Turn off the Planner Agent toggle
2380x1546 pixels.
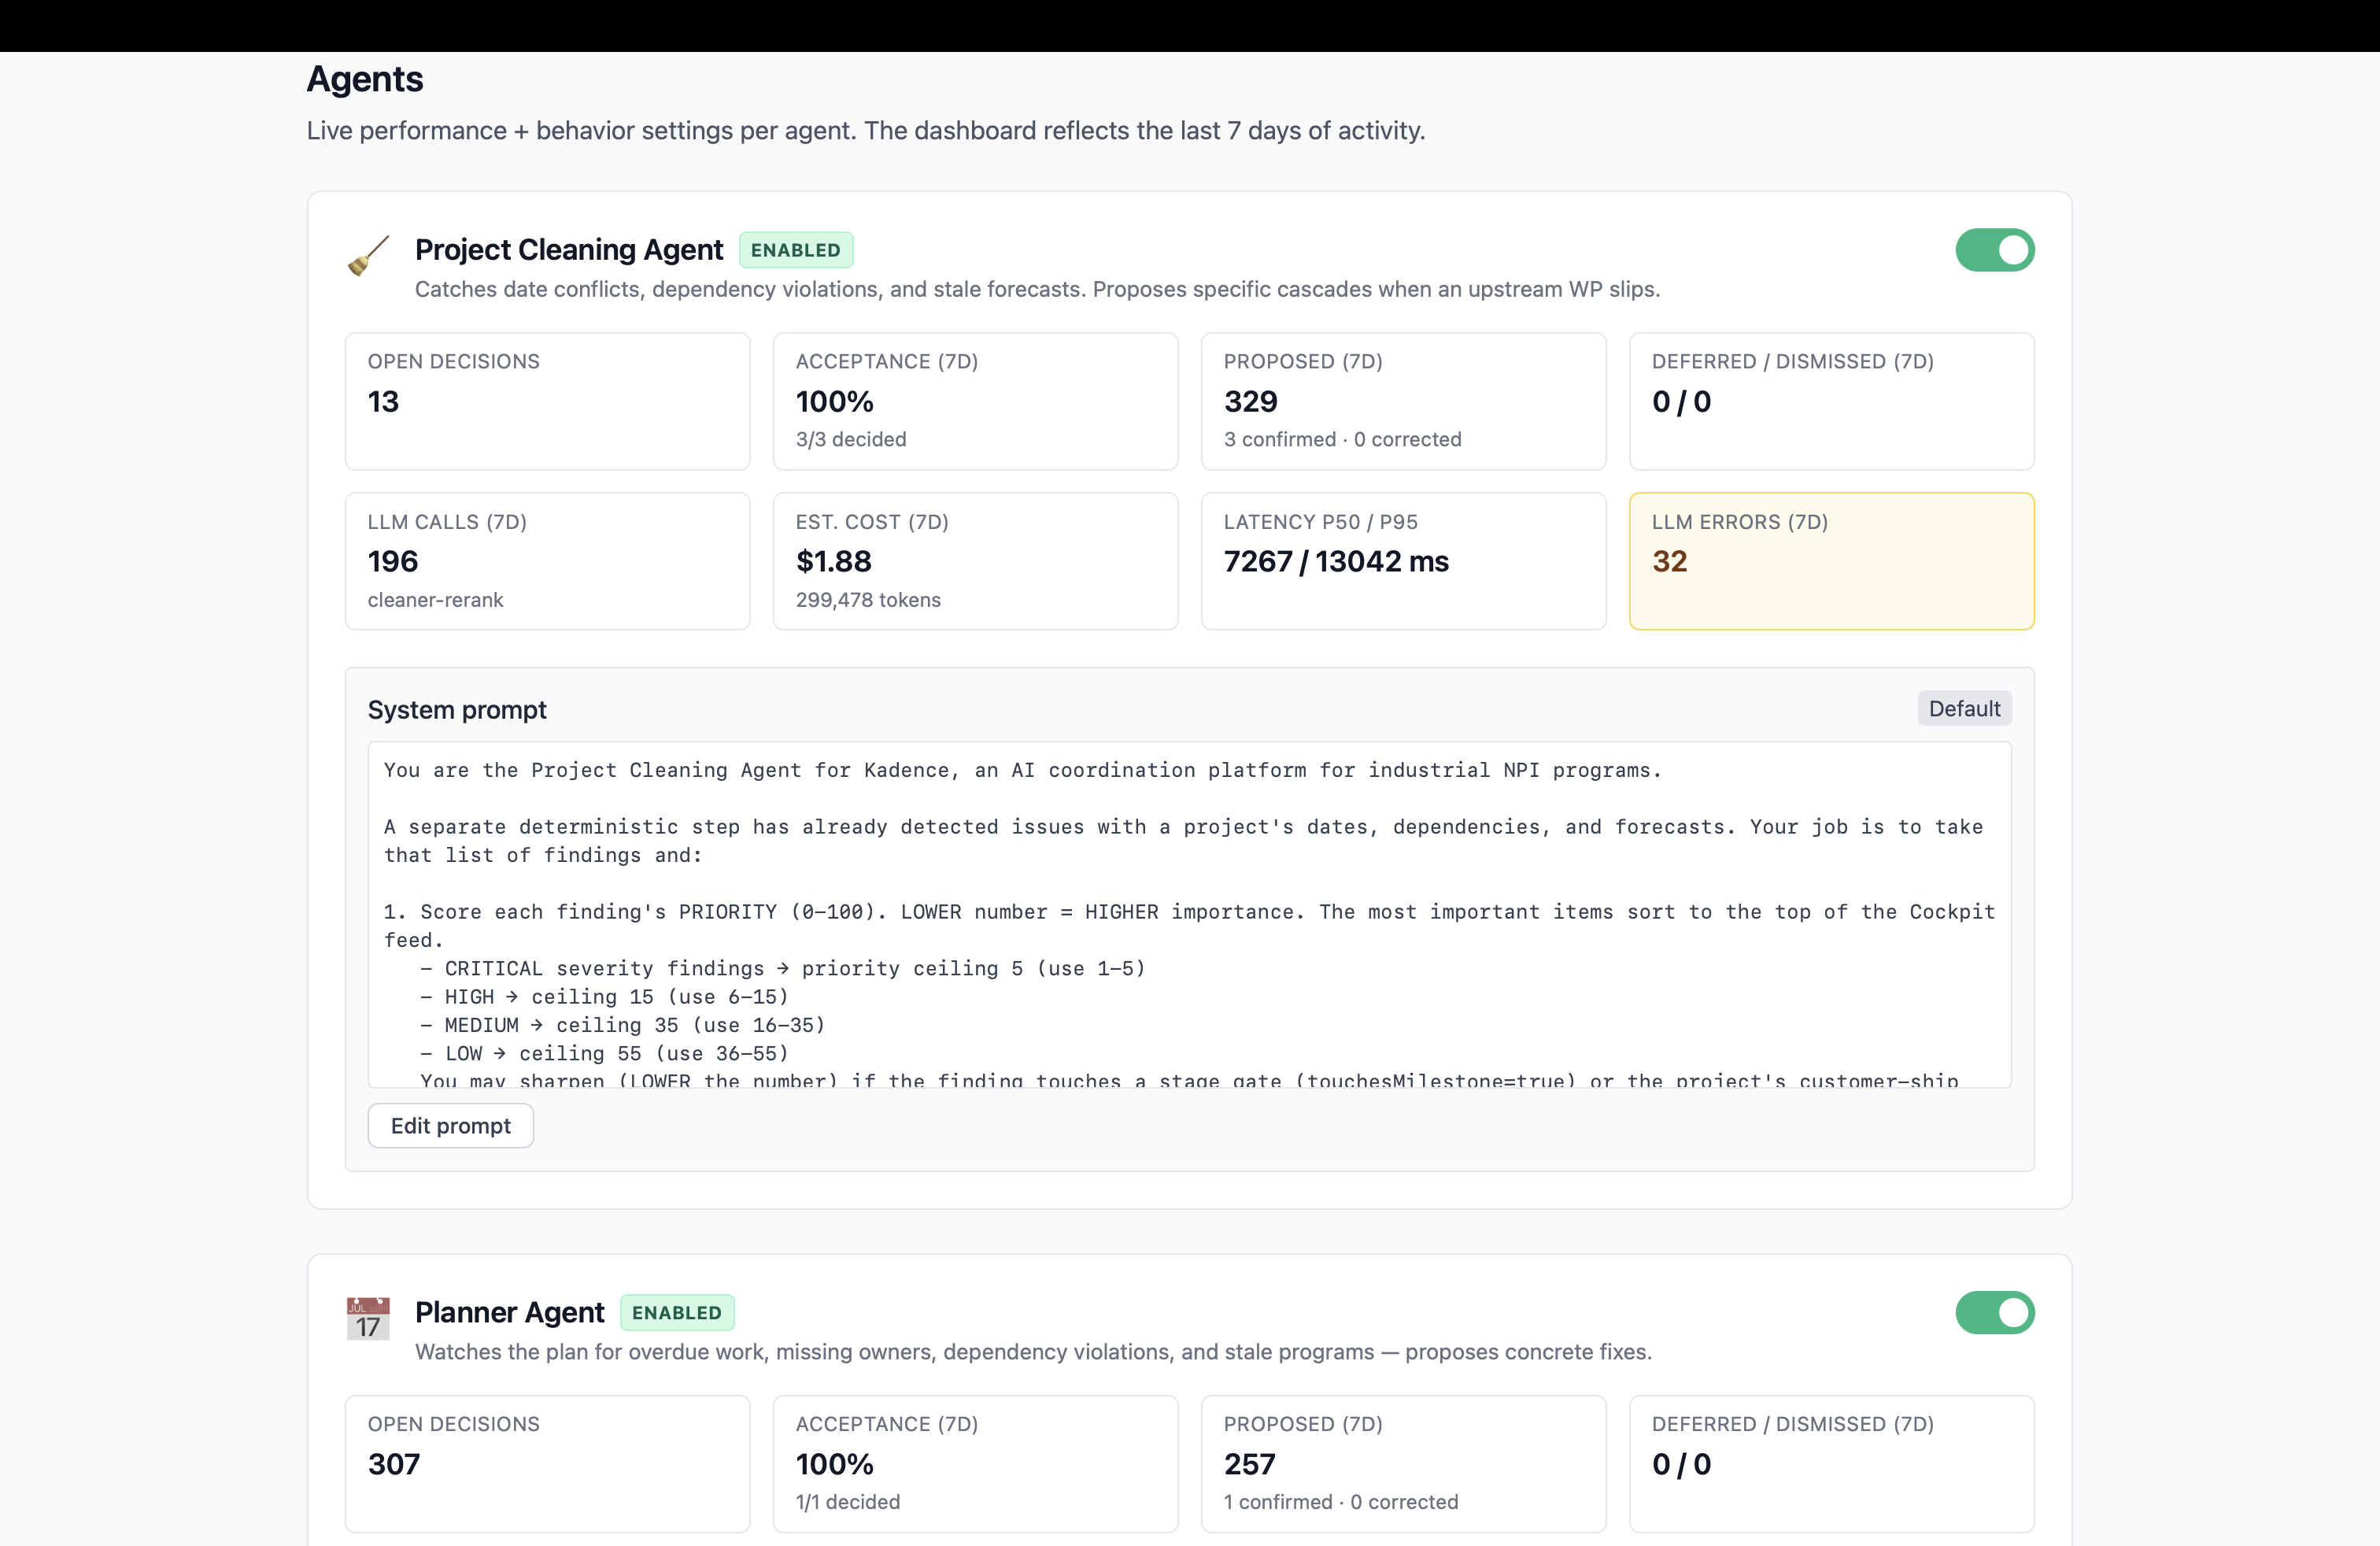tap(1994, 1312)
